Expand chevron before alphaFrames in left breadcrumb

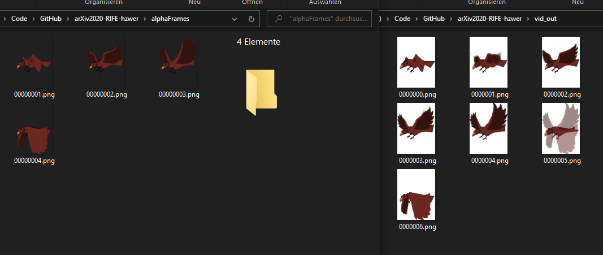tap(145, 19)
